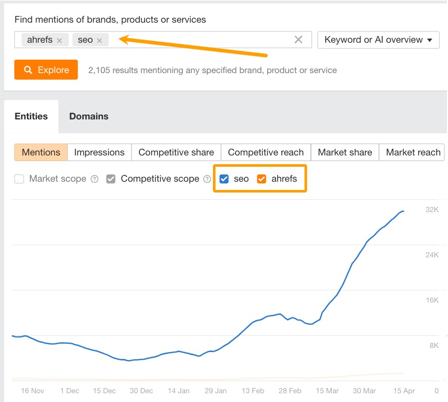Viewport: 448px width, 402px height.
Task: Switch to Competitive share metrics
Action: pyautogui.click(x=176, y=152)
